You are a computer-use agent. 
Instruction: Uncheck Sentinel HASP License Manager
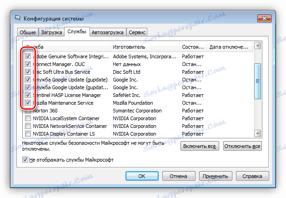click(28, 95)
